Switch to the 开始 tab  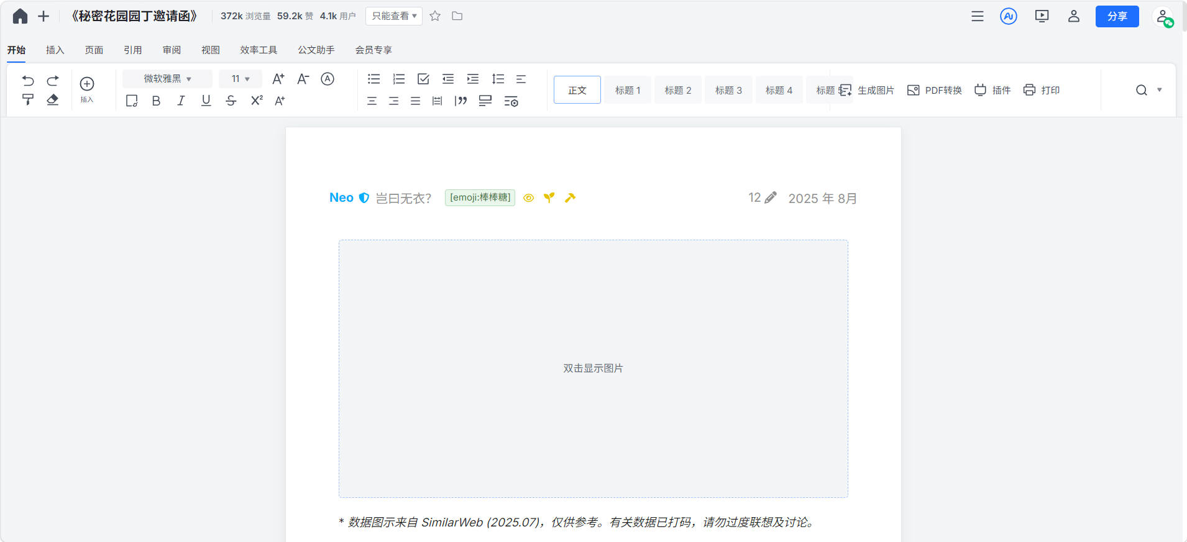click(16, 50)
